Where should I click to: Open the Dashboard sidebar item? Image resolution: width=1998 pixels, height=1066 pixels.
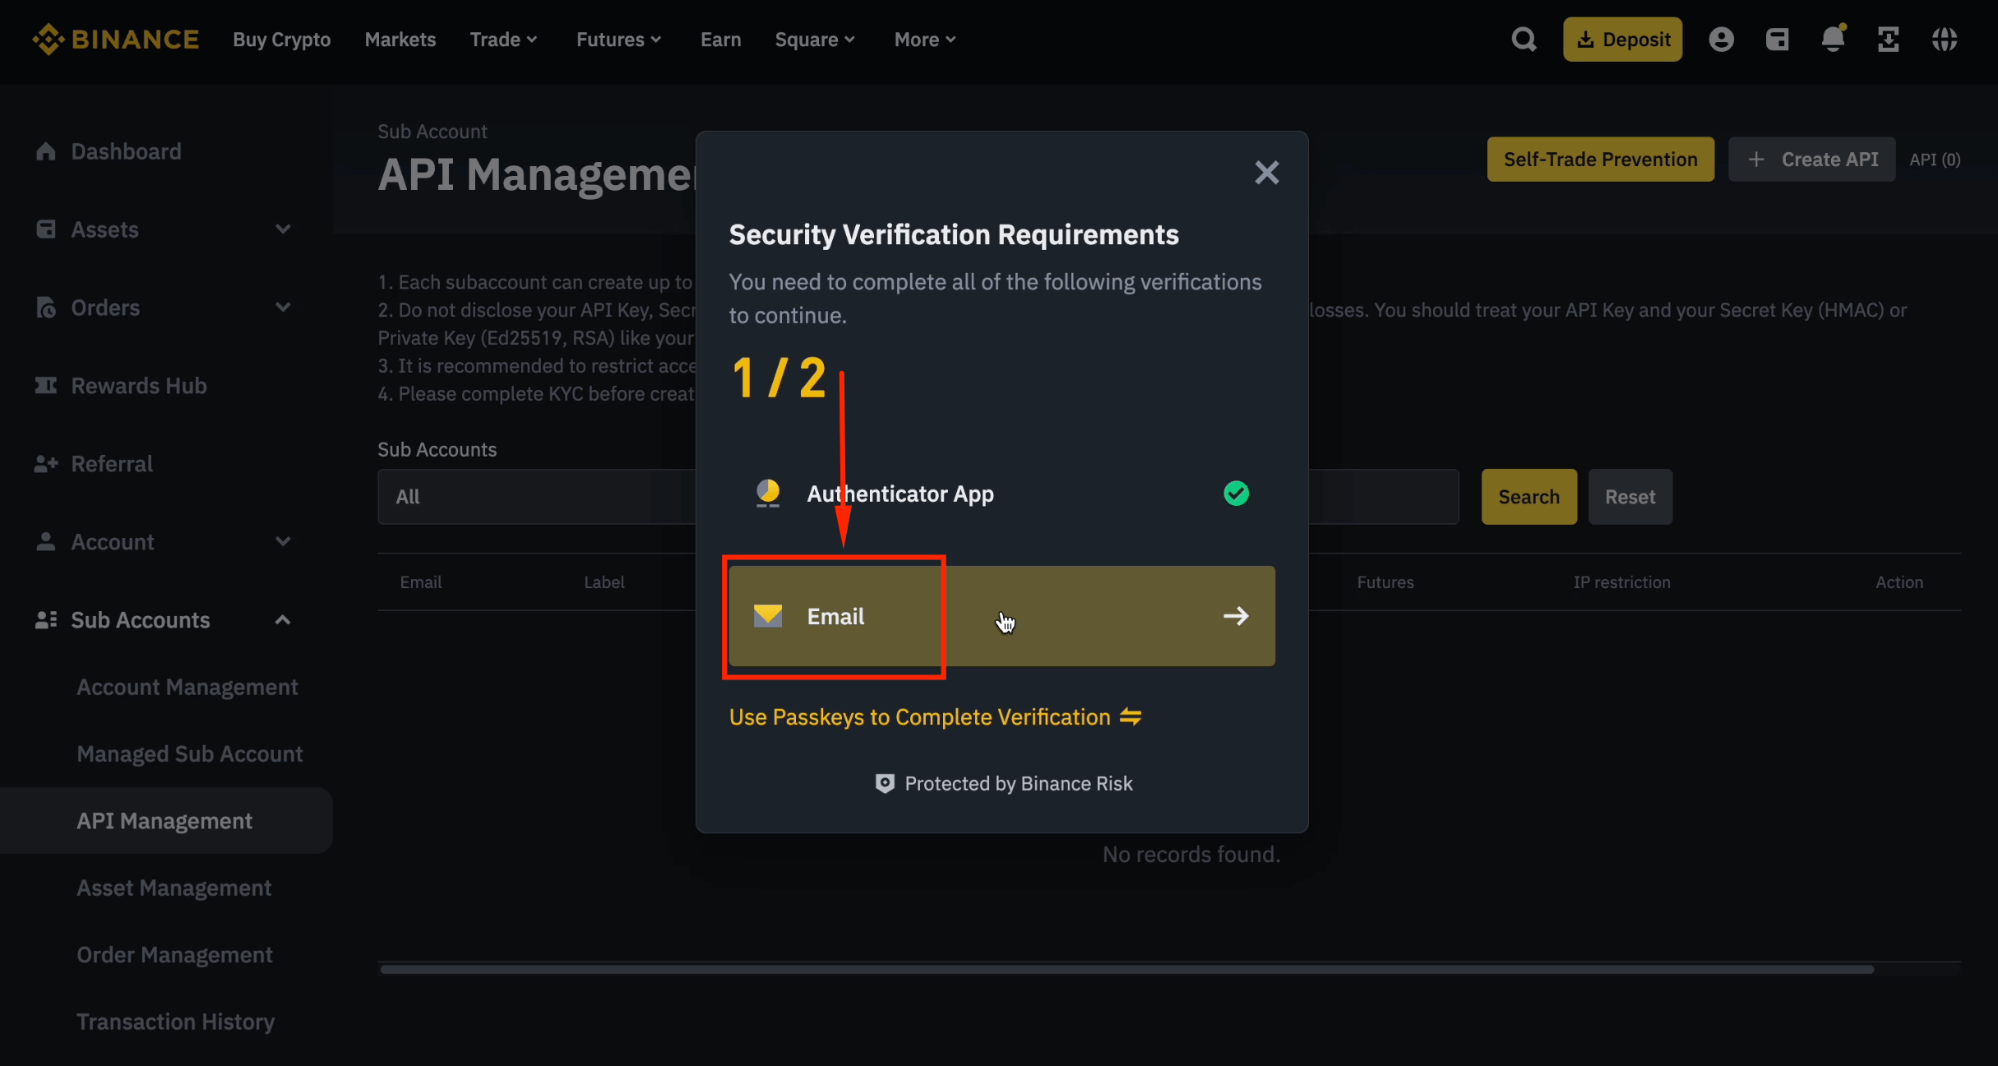[x=126, y=151]
